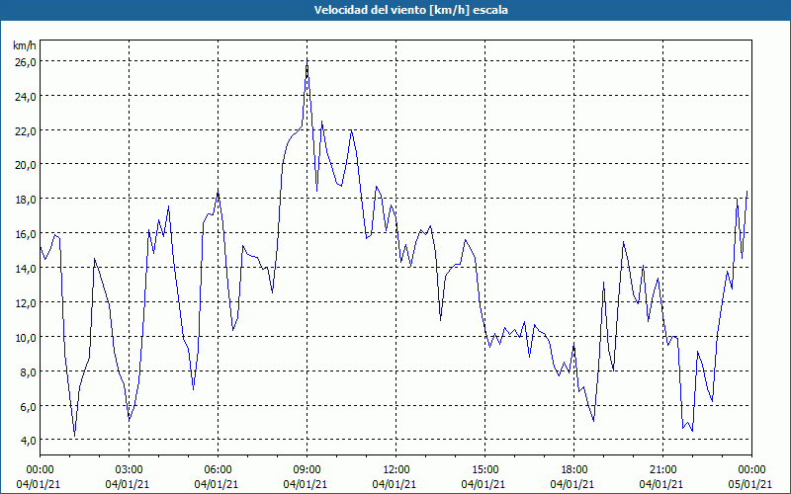This screenshot has height=494, width=791.
Task: Click the 10,0 y-axis value
Action: click(x=25, y=338)
